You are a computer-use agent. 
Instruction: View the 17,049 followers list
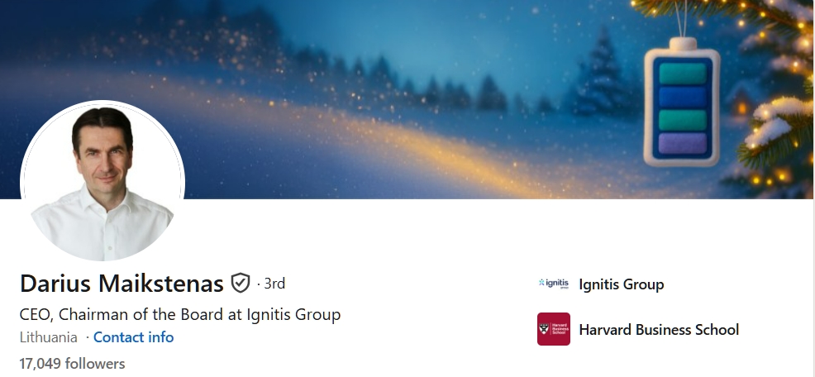(x=72, y=364)
